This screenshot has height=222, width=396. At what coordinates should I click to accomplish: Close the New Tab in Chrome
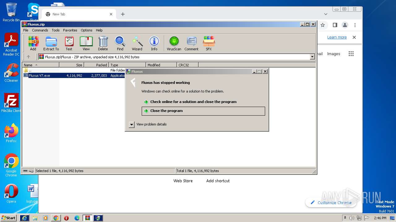point(111,14)
